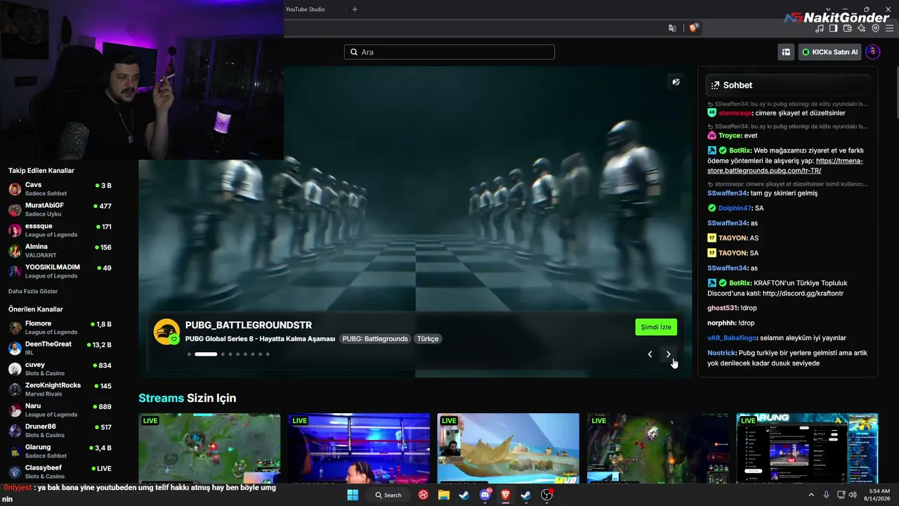Viewport: 899px width, 506px height.
Task: Open the cuvey channel avatar
Action: coord(15,368)
